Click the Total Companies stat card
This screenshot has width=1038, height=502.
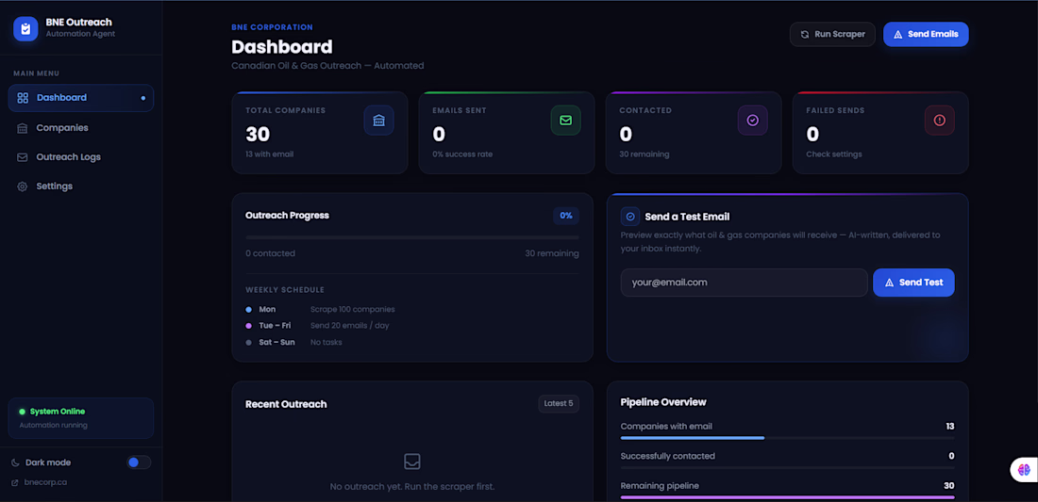[320, 133]
